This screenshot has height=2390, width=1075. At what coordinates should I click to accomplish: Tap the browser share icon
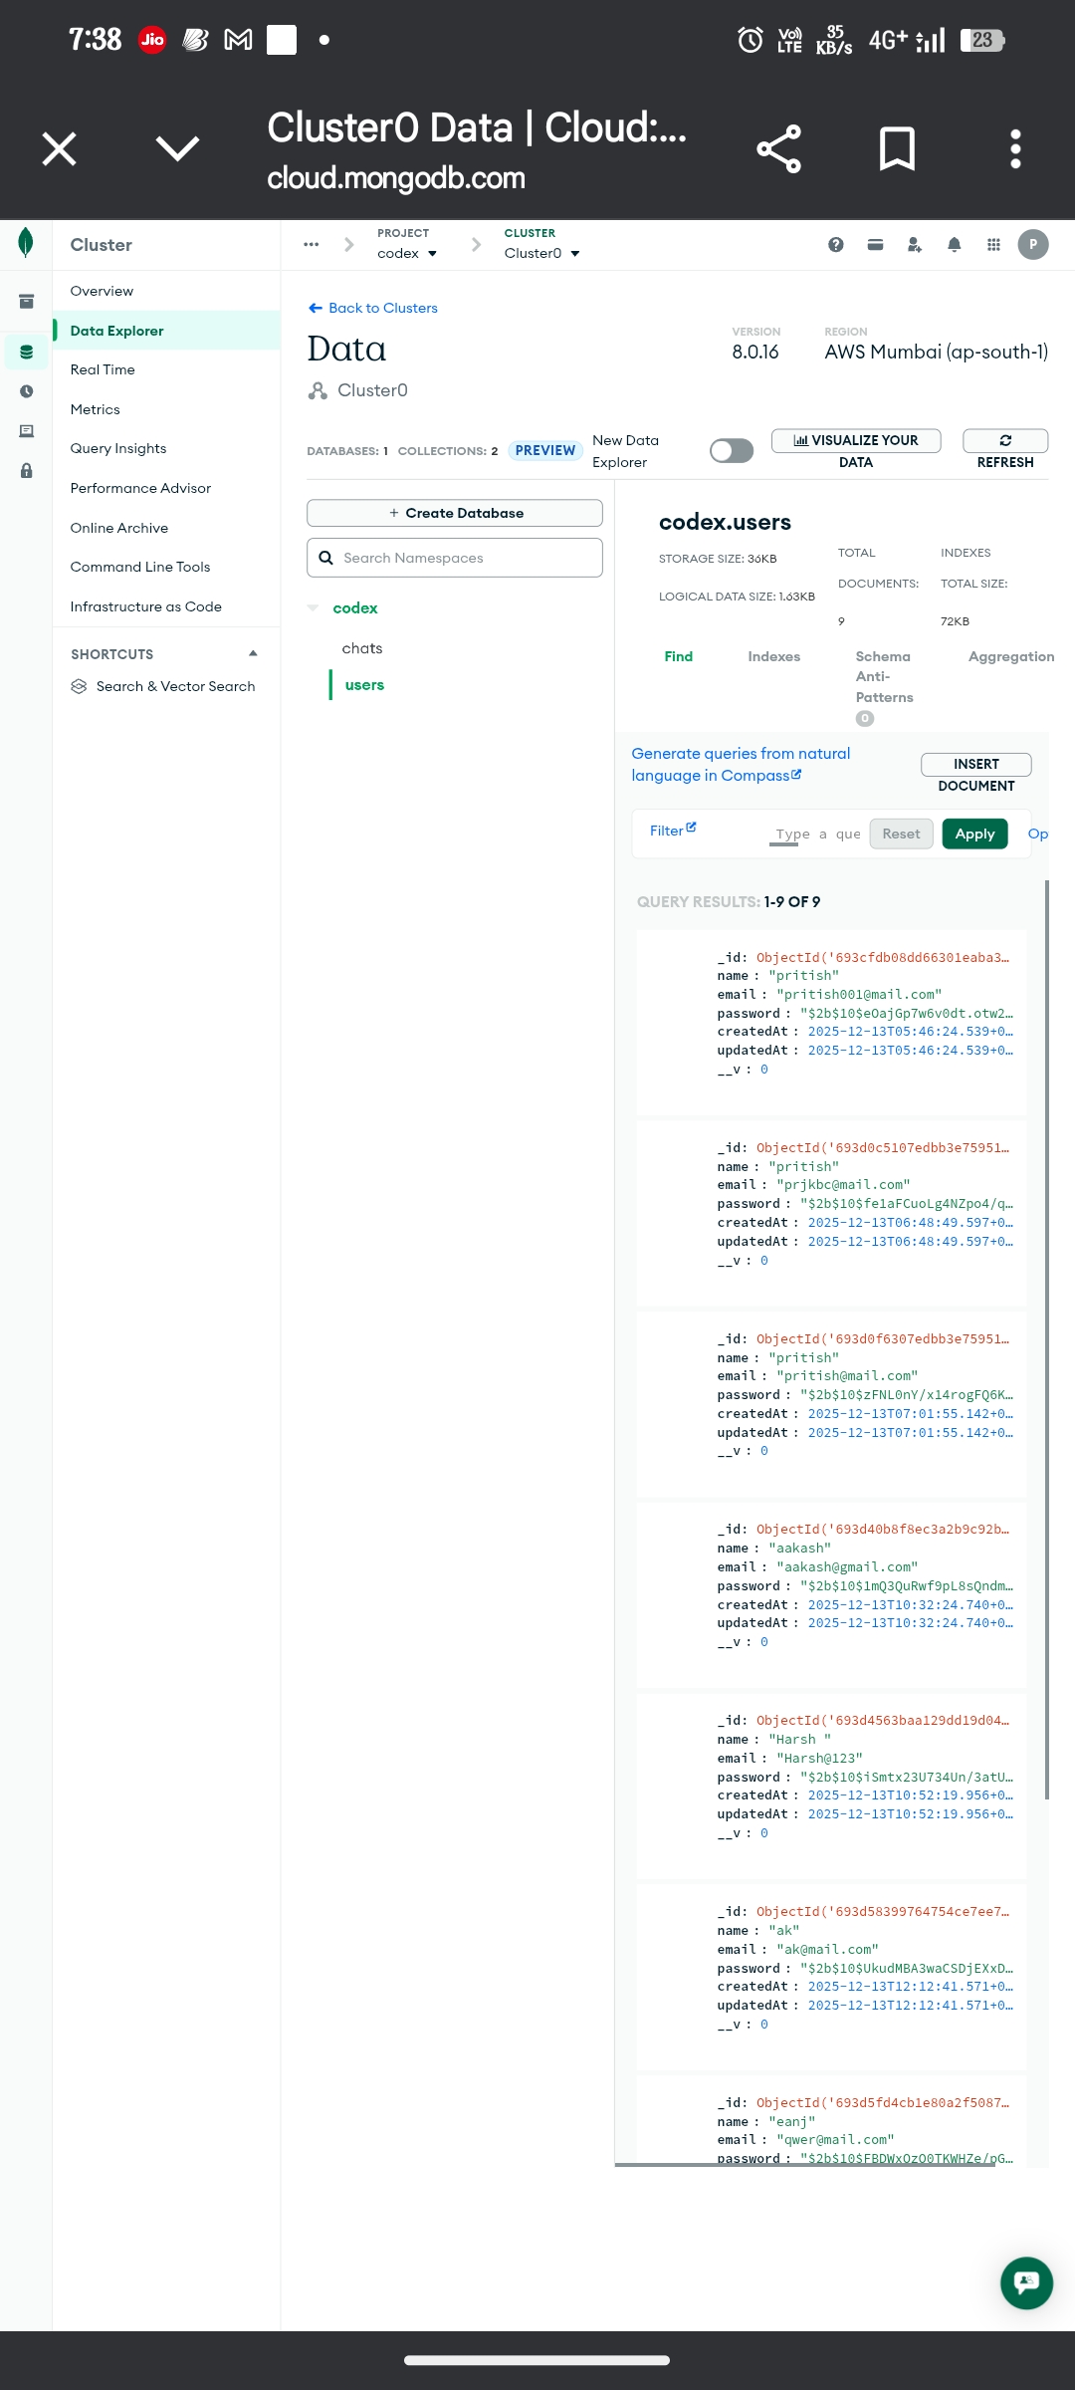tap(778, 149)
